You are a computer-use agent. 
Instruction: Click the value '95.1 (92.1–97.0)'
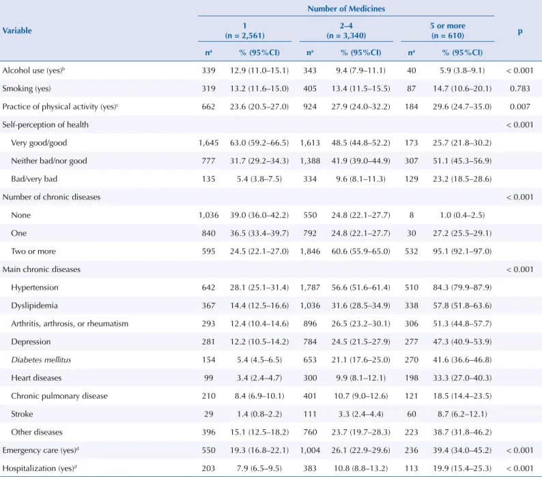[x=462, y=251]
